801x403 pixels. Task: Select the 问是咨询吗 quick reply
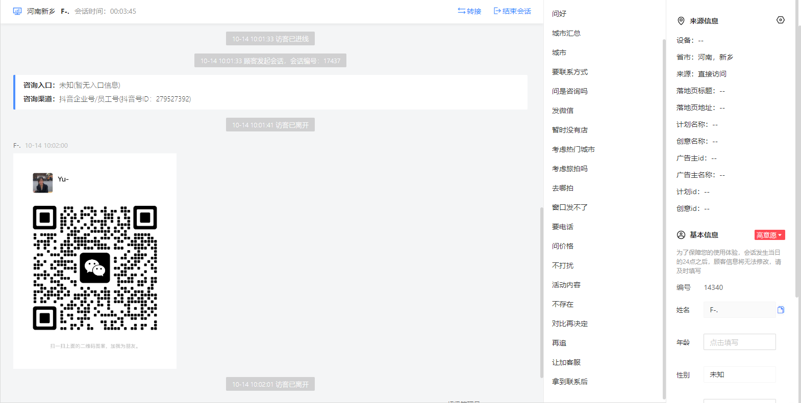(x=570, y=91)
